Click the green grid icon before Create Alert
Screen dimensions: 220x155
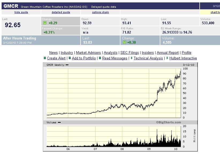click(x=45, y=58)
